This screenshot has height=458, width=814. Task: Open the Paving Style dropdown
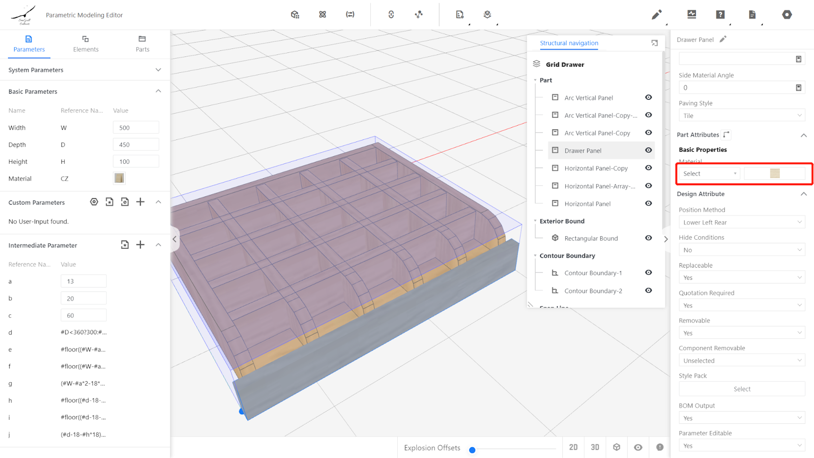741,116
